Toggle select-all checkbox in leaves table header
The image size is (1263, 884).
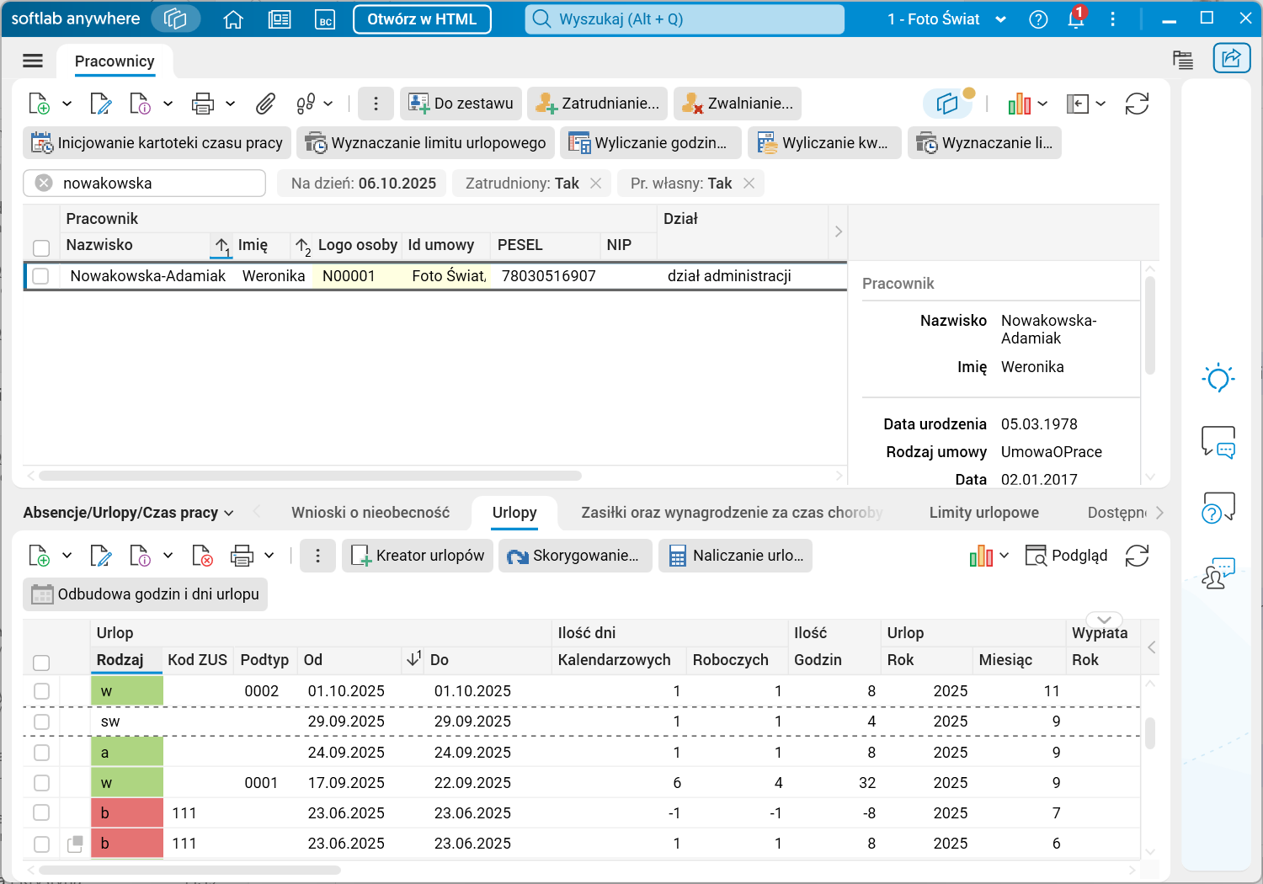[41, 662]
